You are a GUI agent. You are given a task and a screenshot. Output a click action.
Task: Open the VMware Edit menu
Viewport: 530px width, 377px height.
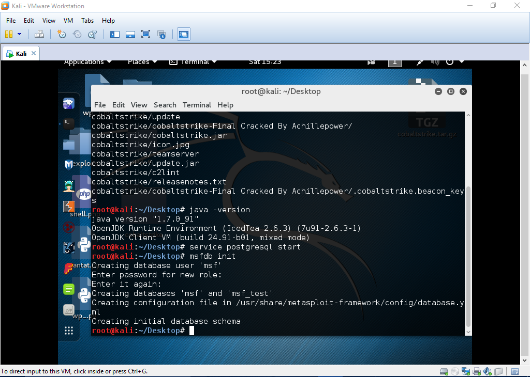click(29, 21)
